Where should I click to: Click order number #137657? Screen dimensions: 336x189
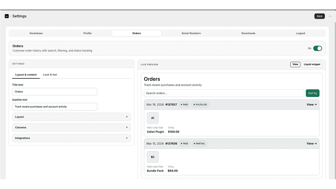tap(171, 105)
